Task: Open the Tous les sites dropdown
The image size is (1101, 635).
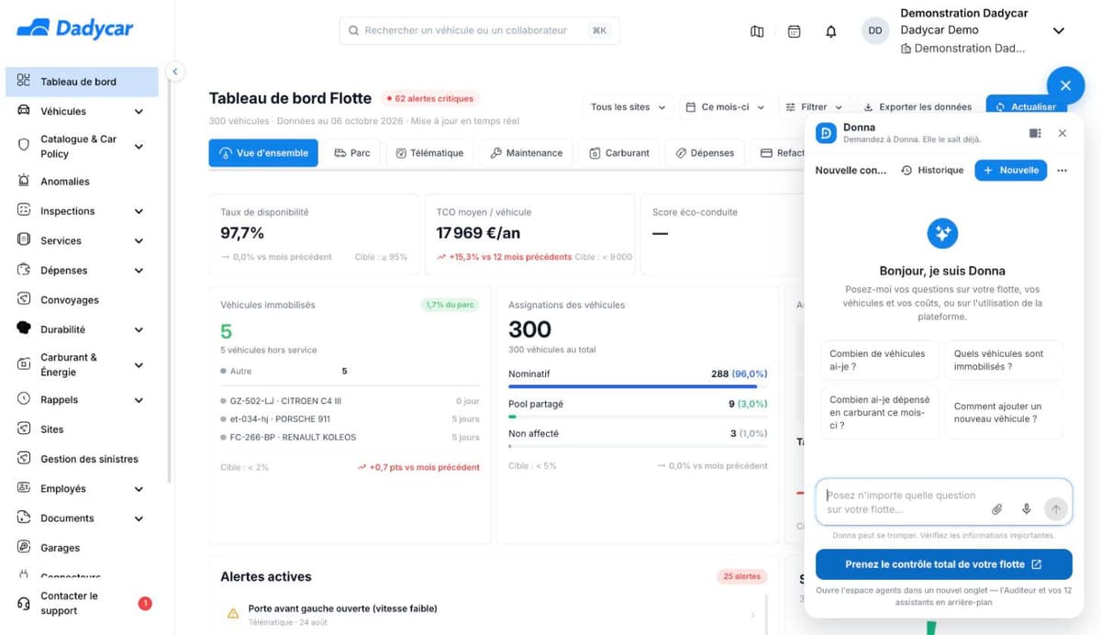Action: (x=628, y=107)
